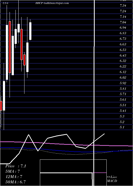Image resolution: width=133 pixels, height=186 pixels.
Task: Click the 7.24 price axis label
Action: [123, 11]
